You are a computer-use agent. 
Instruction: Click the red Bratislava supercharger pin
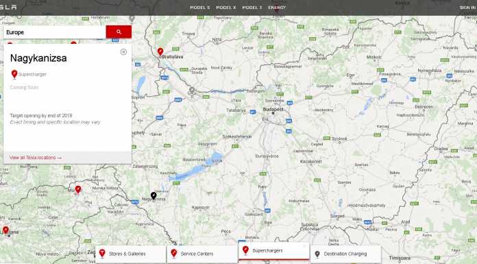[160, 51]
